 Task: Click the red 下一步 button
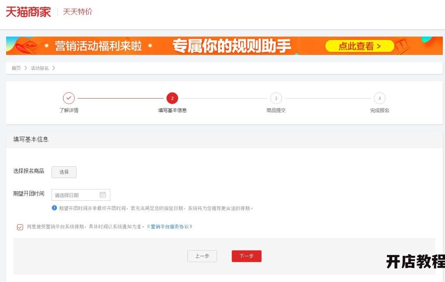[x=246, y=256]
